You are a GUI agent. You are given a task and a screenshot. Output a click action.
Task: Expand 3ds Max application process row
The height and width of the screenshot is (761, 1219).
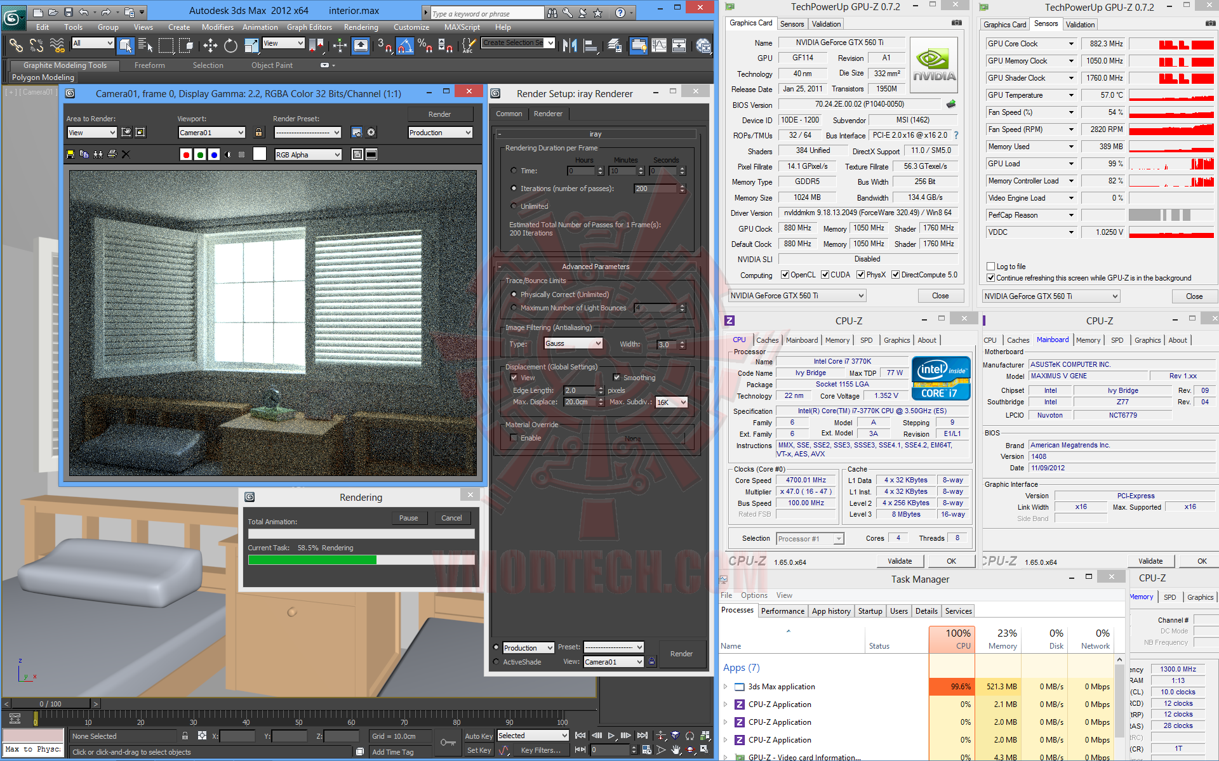click(726, 687)
